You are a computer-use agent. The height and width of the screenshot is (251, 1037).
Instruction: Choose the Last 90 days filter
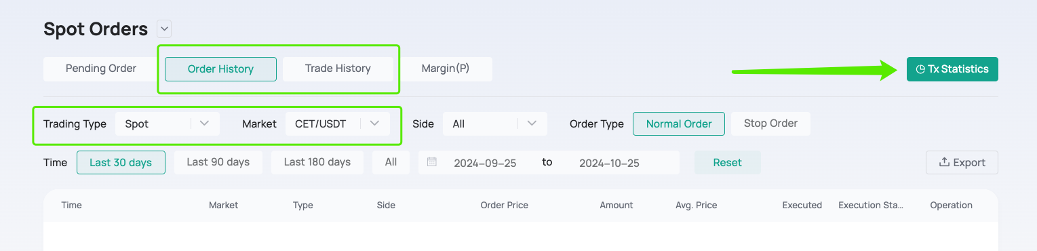click(x=218, y=162)
